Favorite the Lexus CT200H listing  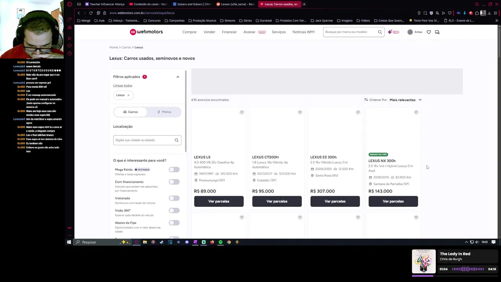(300, 112)
